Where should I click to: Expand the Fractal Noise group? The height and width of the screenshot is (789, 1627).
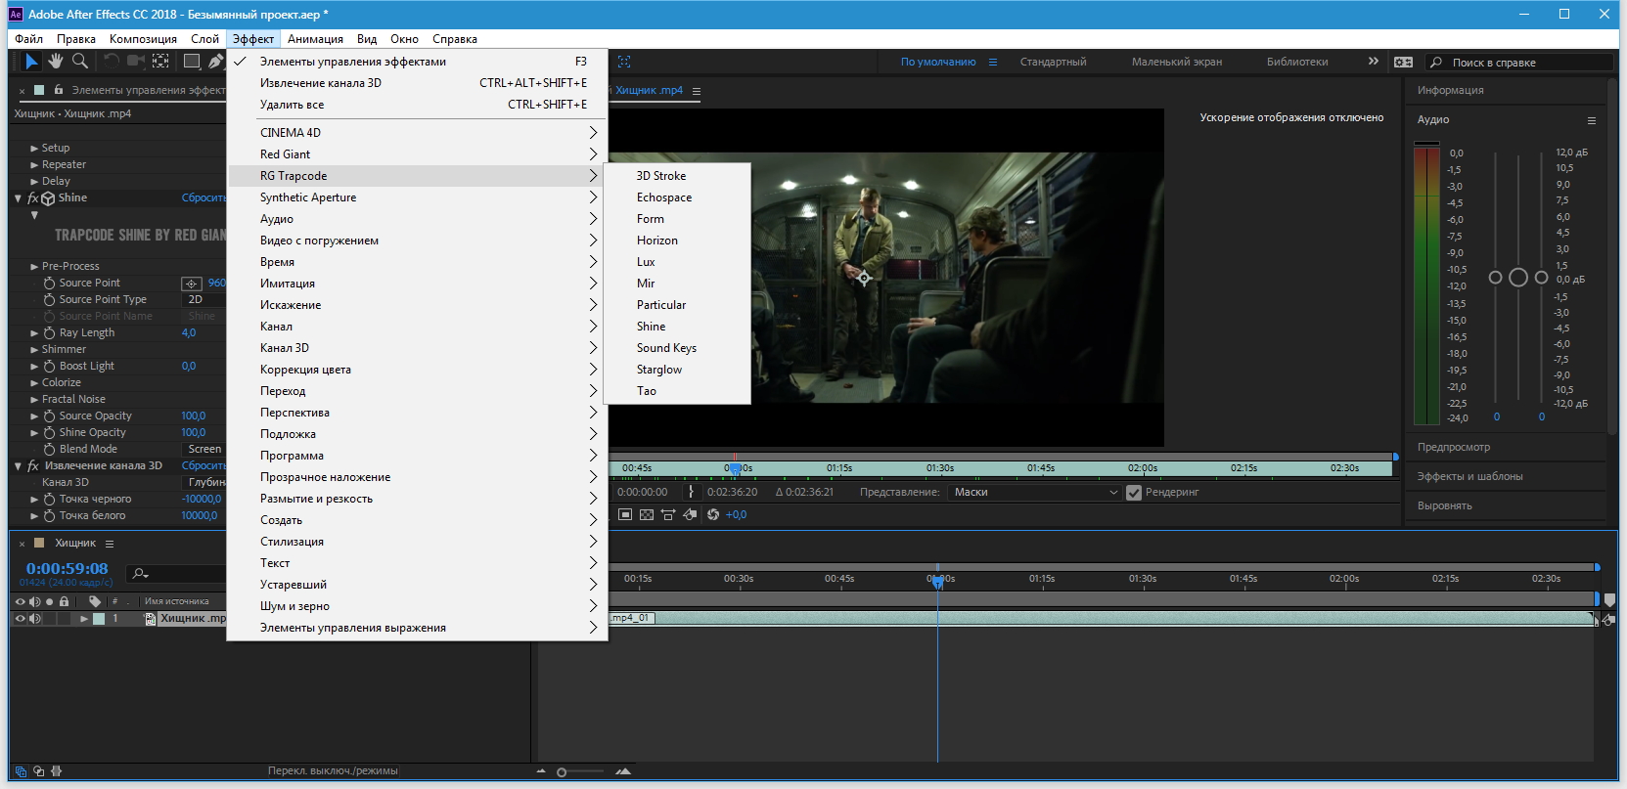[x=34, y=400]
